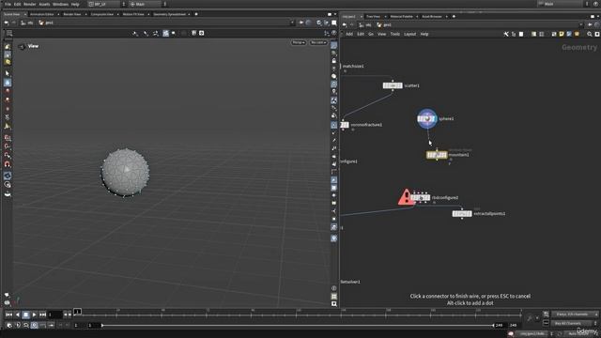The width and height of the screenshot is (601, 338).
Task: Click the range slider end handle at 240
Action: [x=493, y=326]
